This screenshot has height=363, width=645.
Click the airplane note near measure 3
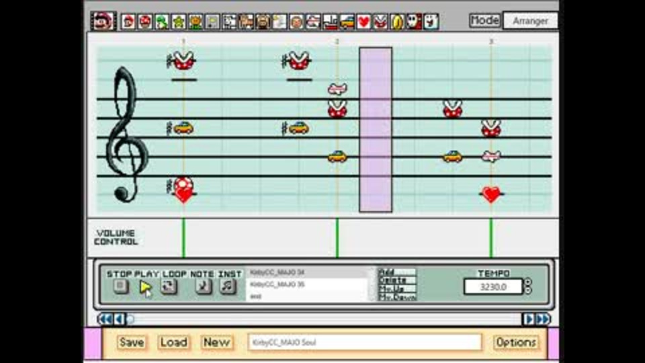(x=491, y=157)
